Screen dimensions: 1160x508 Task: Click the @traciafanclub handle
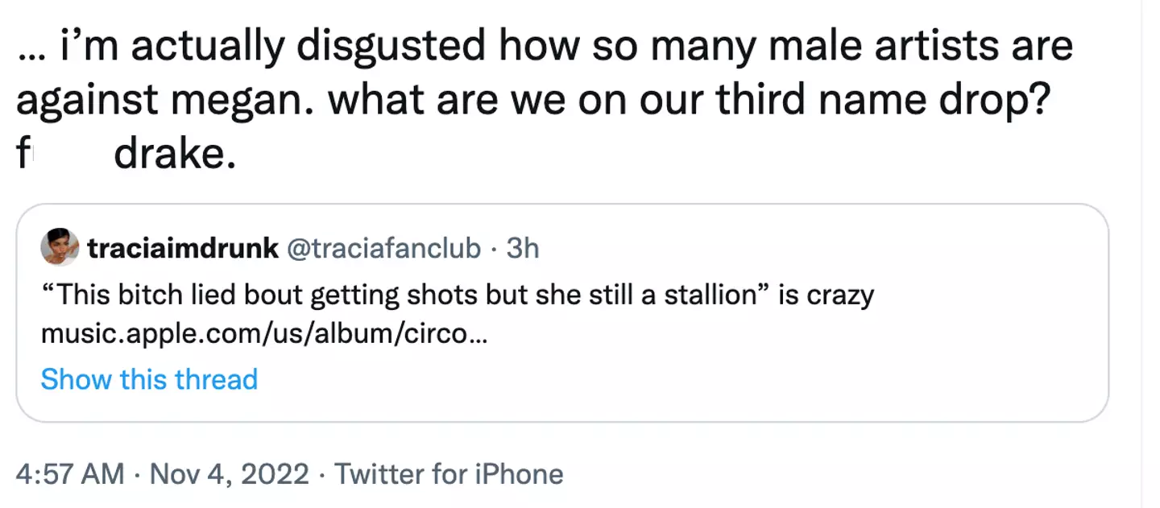click(383, 249)
